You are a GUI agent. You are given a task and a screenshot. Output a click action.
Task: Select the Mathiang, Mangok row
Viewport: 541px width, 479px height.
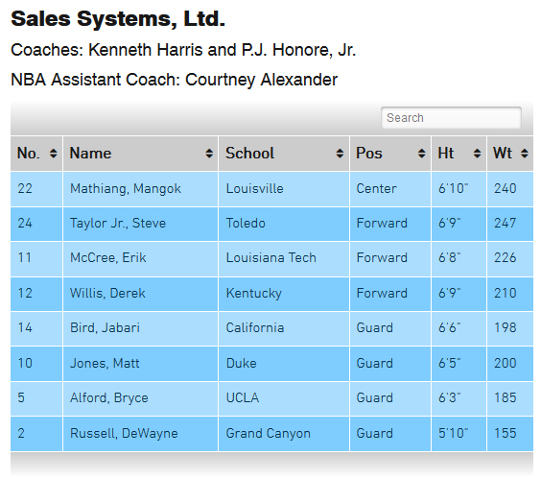[271, 189]
